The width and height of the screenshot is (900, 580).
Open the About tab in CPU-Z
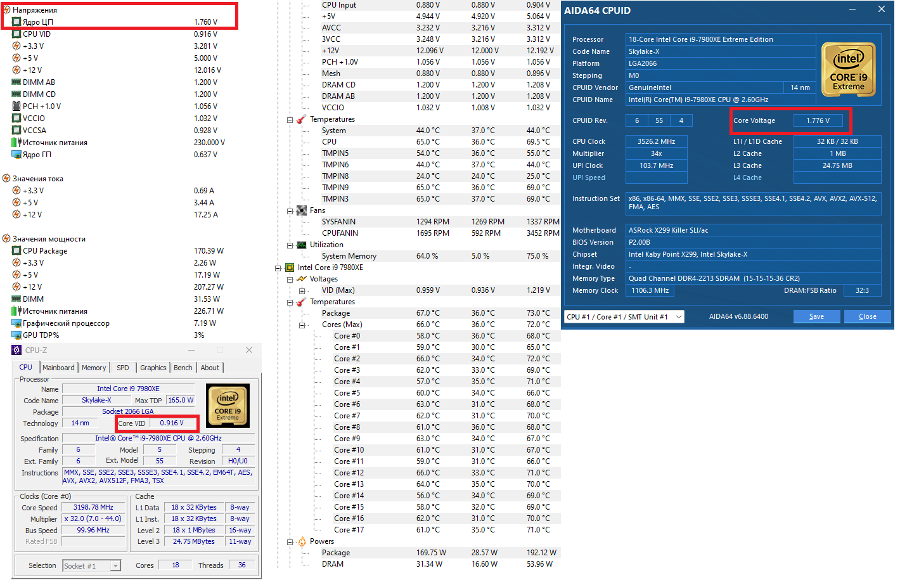coord(210,368)
